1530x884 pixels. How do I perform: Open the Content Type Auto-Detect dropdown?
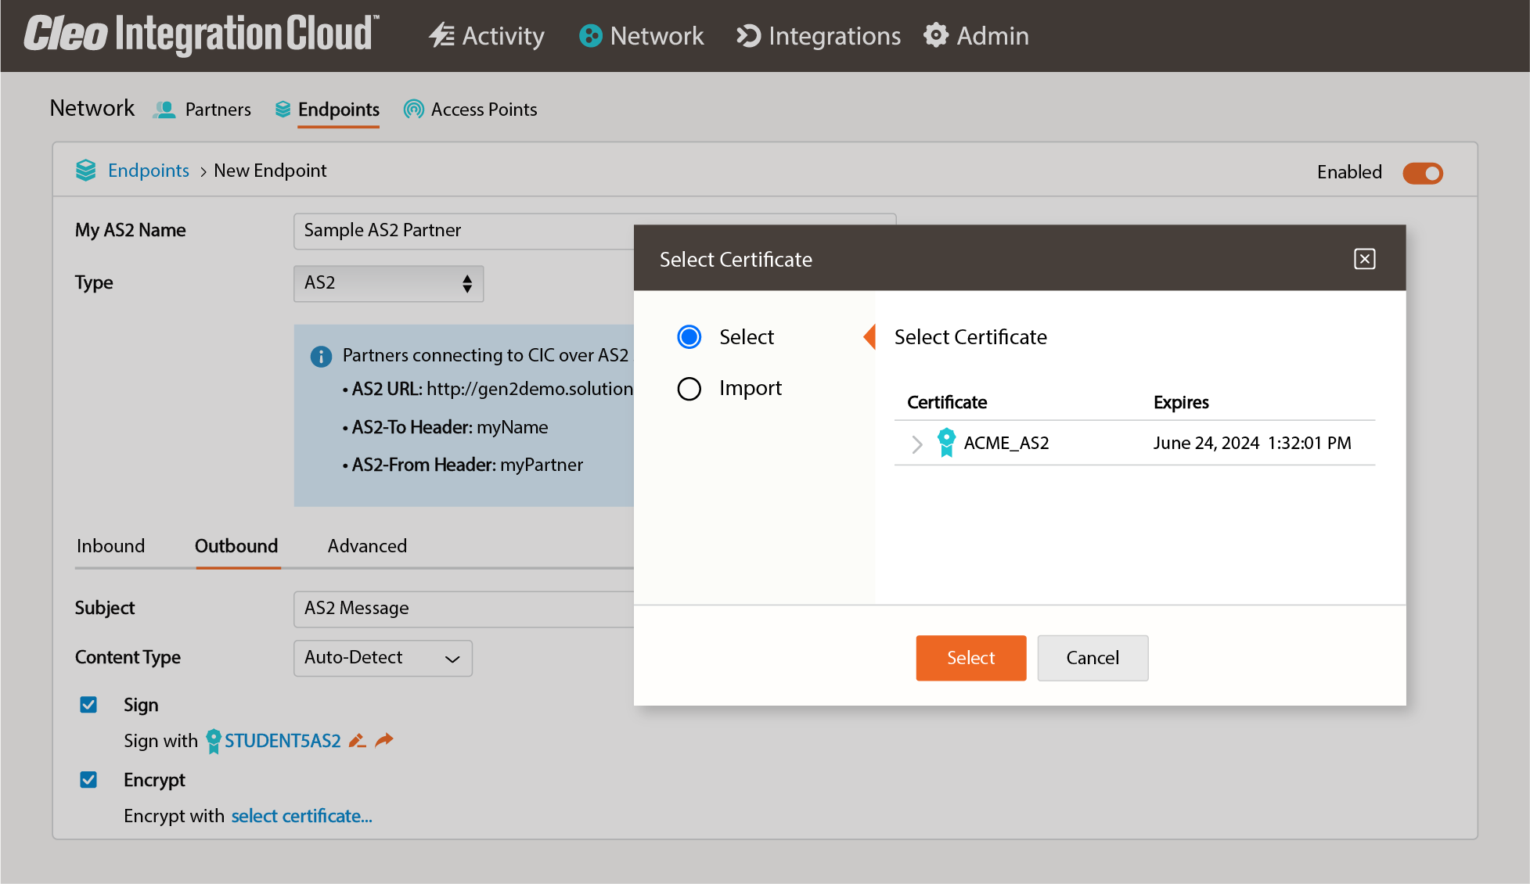[x=383, y=658]
